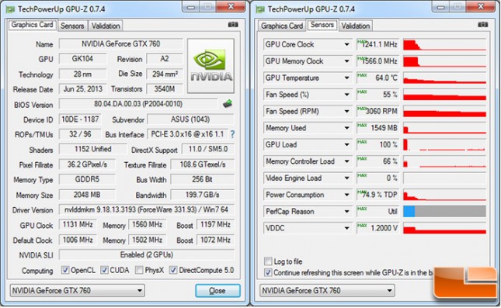The image size is (501, 308).
Task: Switch to the Sensors tab in the left window
Action: [x=72, y=26]
